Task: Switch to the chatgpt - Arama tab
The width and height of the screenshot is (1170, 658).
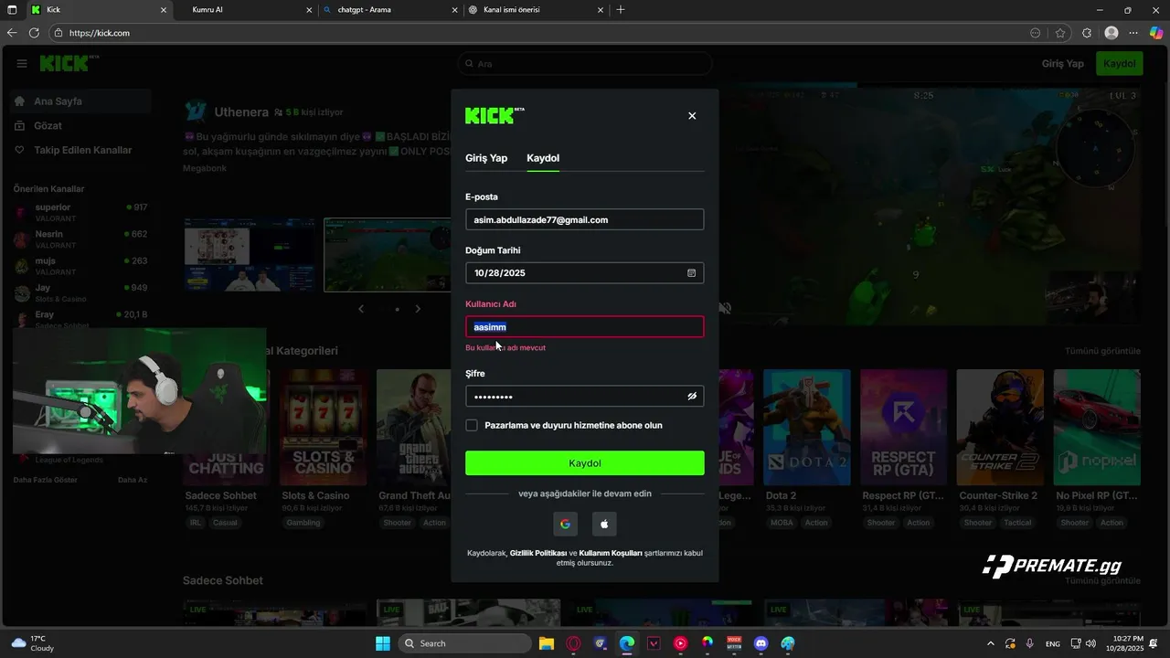Action: click(x=388, y=10)
